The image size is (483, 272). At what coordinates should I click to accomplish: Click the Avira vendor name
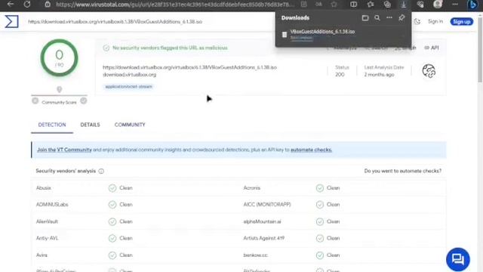click(x=42, y=255)
